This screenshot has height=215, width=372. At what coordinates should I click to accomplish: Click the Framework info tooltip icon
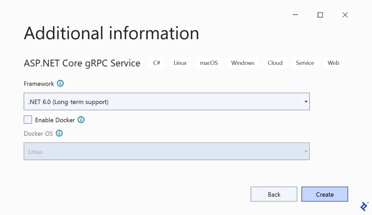(x=60, y=83)
